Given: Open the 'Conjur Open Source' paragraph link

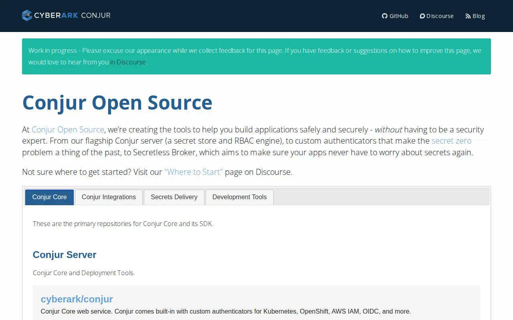Looking at the screenshot, I should tap(68, 130).
